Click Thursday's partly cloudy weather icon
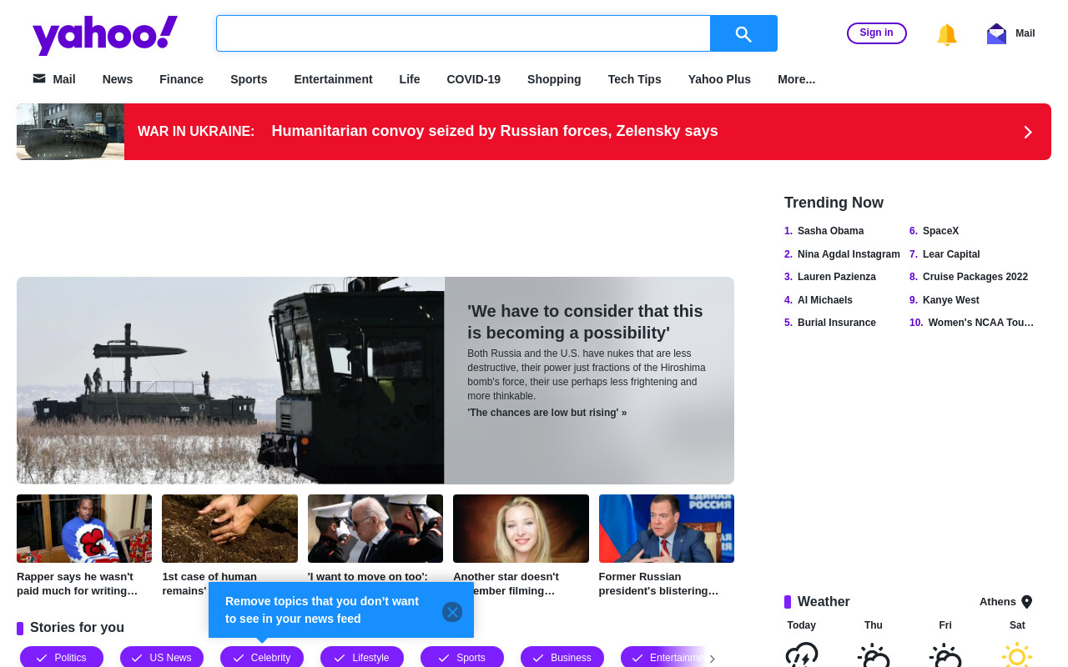Viewport: 1068px width, 667px height. 874,655
